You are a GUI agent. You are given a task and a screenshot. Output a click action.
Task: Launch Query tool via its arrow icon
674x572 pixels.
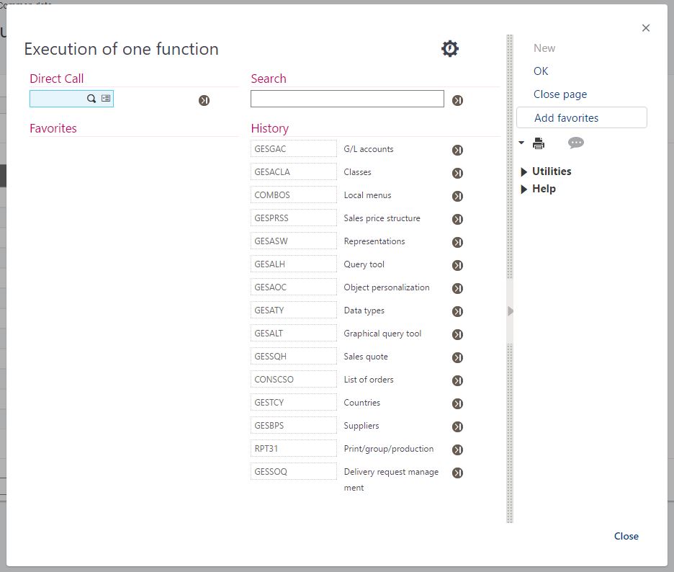[457, 265]
